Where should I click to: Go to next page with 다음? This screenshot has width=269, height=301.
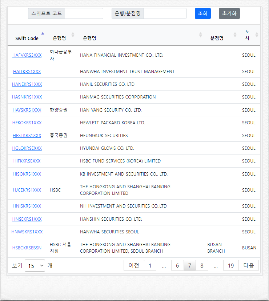[249, 265]
